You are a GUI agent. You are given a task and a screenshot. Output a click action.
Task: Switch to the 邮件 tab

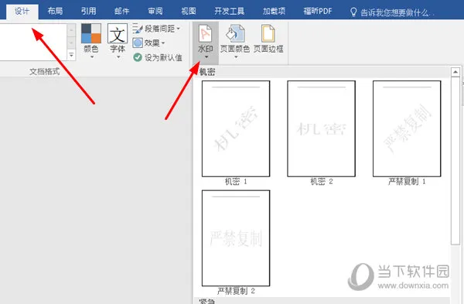[121, 12]
